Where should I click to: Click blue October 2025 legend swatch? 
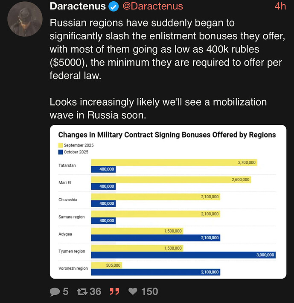click(61, 152)
